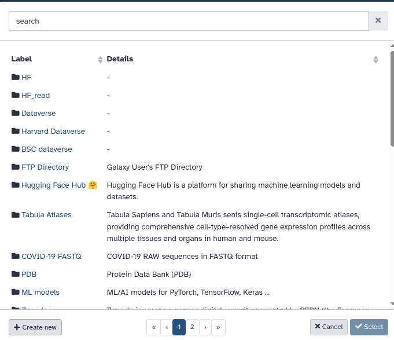Go to first page of results

tap(154, 327)
